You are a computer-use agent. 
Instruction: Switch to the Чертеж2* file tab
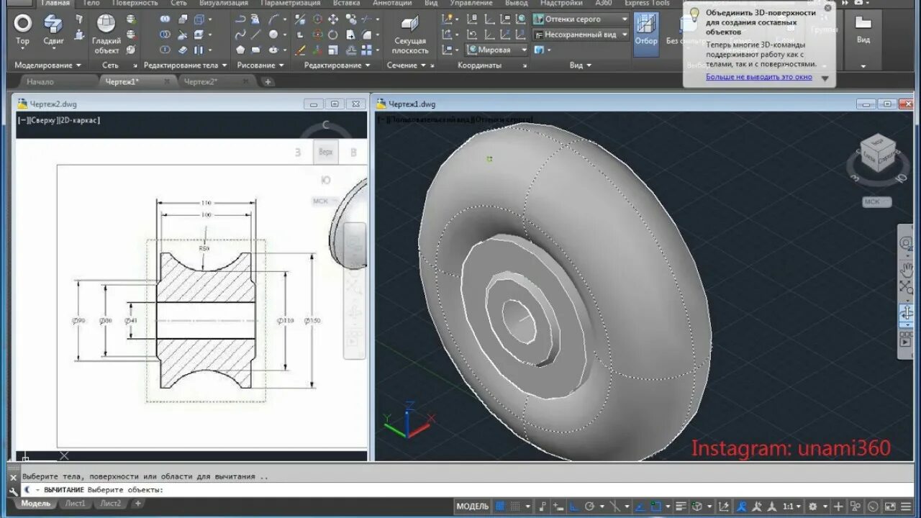[201, 82]
